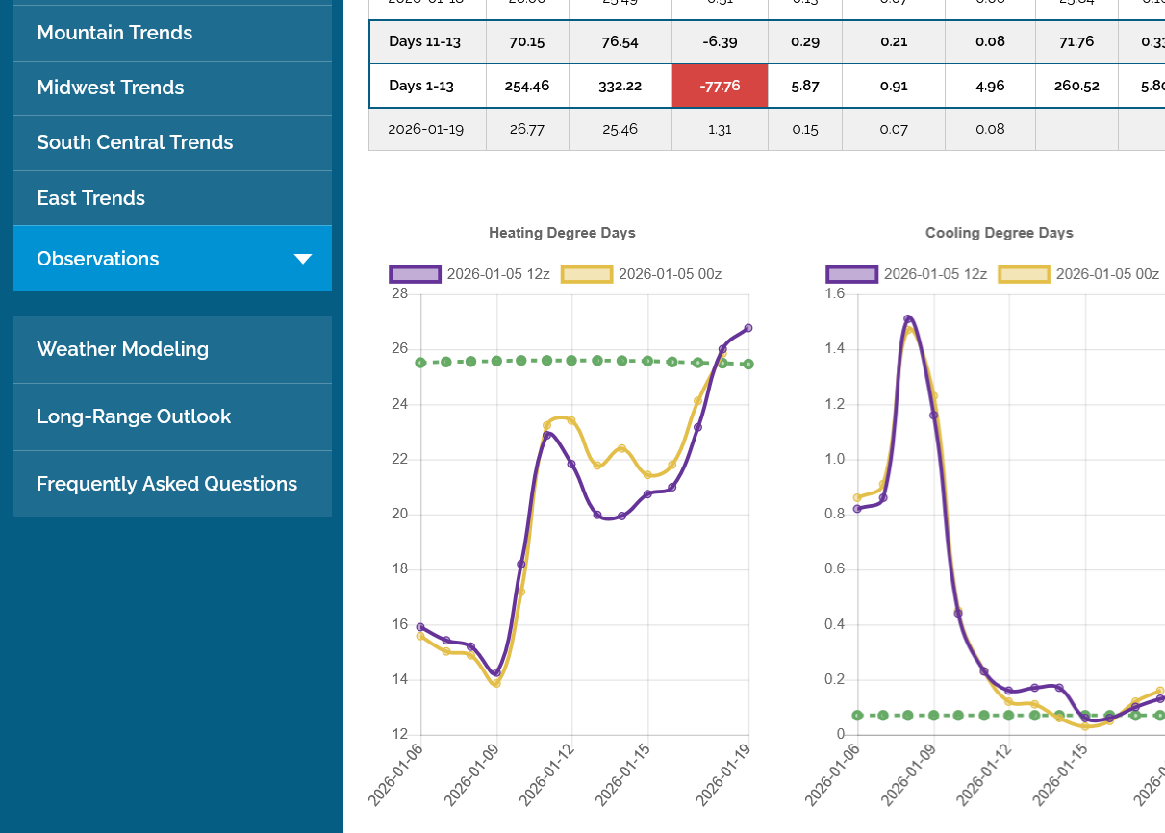Select Midwest Trends in the sidebar
Viewport: 1165px width, 833px height.
coord(110,88)
